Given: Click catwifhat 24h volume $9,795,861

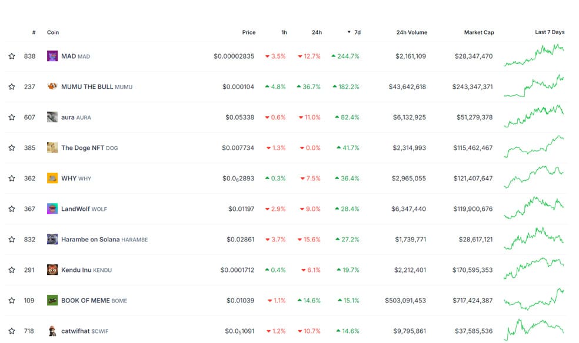Looking at the screenshot, I should coord(410,331).
